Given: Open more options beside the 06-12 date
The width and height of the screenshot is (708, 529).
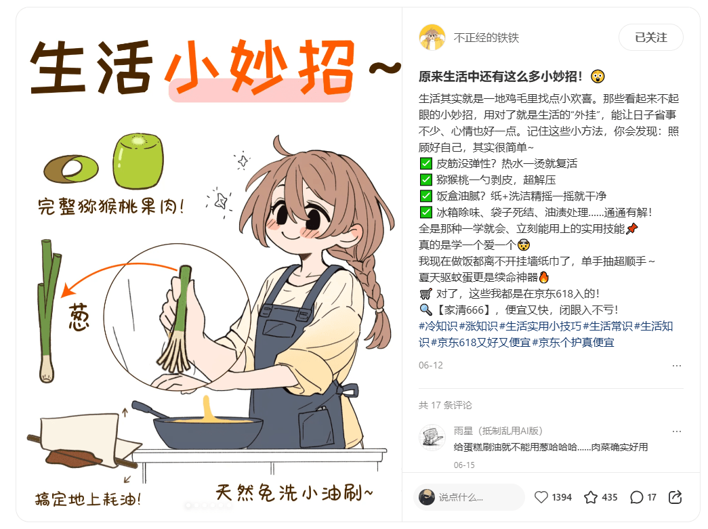Looking at the screenshot, I should (676, 365).
